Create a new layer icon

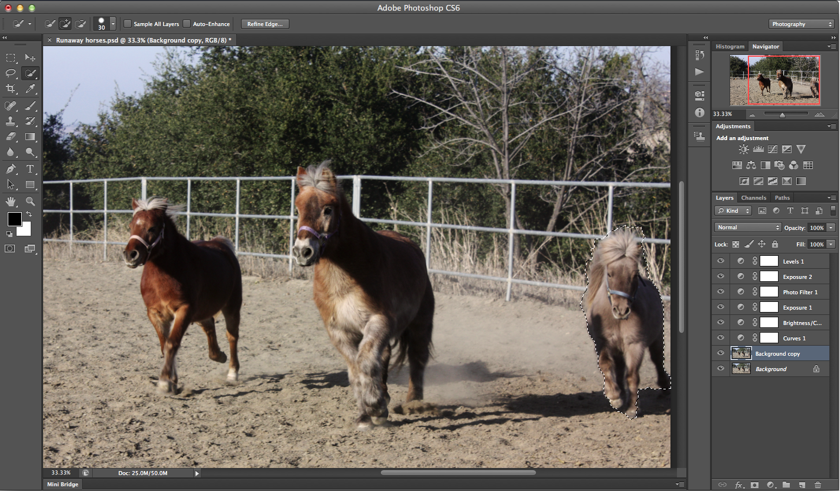802,485
